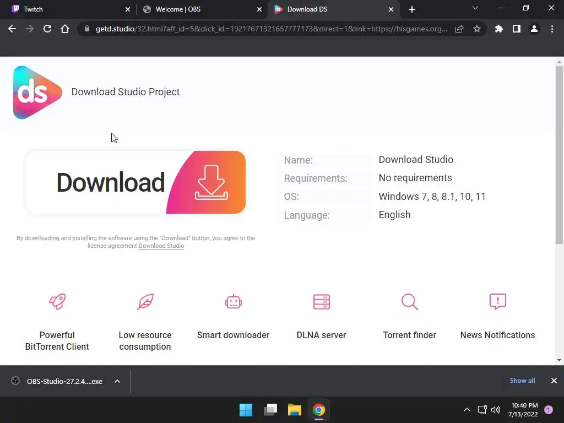Open the Download Studio license agreement link
Screen dimensions: 564x423
[161, 246]
